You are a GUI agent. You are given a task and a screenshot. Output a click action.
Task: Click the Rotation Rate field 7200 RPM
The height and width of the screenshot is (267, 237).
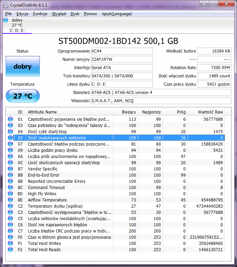click(x=214, y=68)
